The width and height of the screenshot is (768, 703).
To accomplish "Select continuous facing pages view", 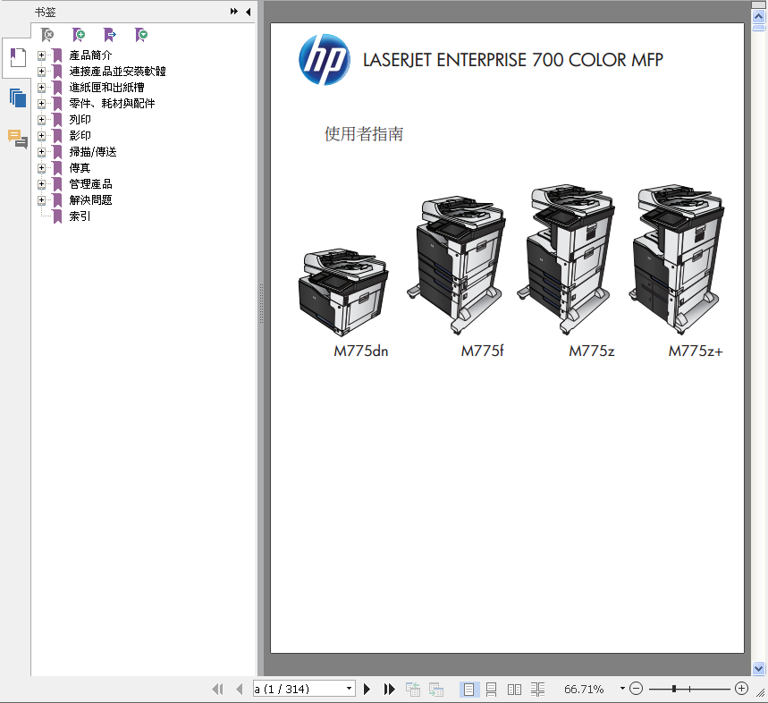I will tap(537, 690).
